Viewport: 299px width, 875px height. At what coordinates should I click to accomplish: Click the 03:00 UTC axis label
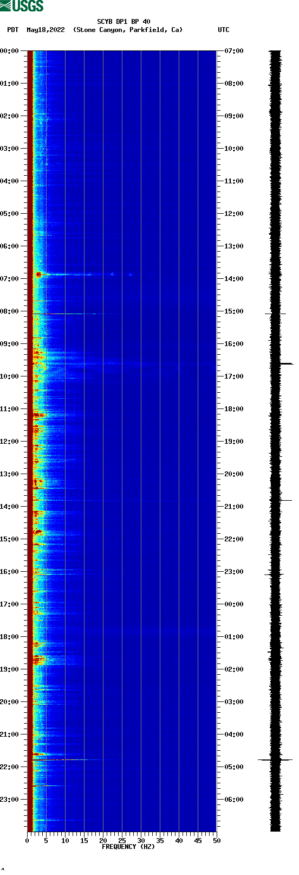[x=234, y=702]
